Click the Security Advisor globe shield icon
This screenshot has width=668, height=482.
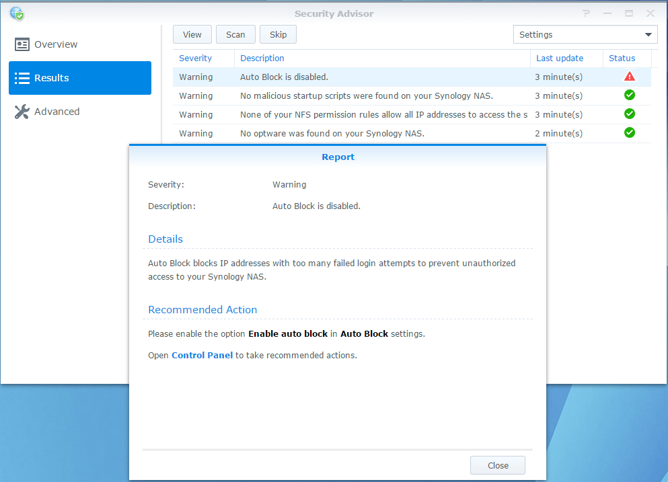click(x=17, y=13)
